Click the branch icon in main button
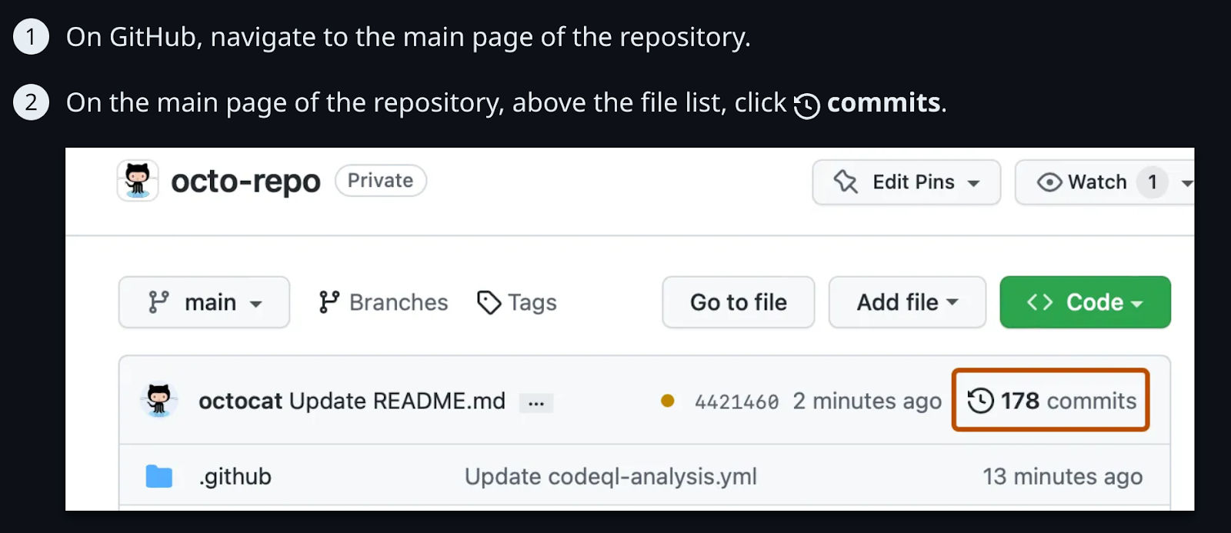Screen dimensions: 1231x533 tap(158, 302)
